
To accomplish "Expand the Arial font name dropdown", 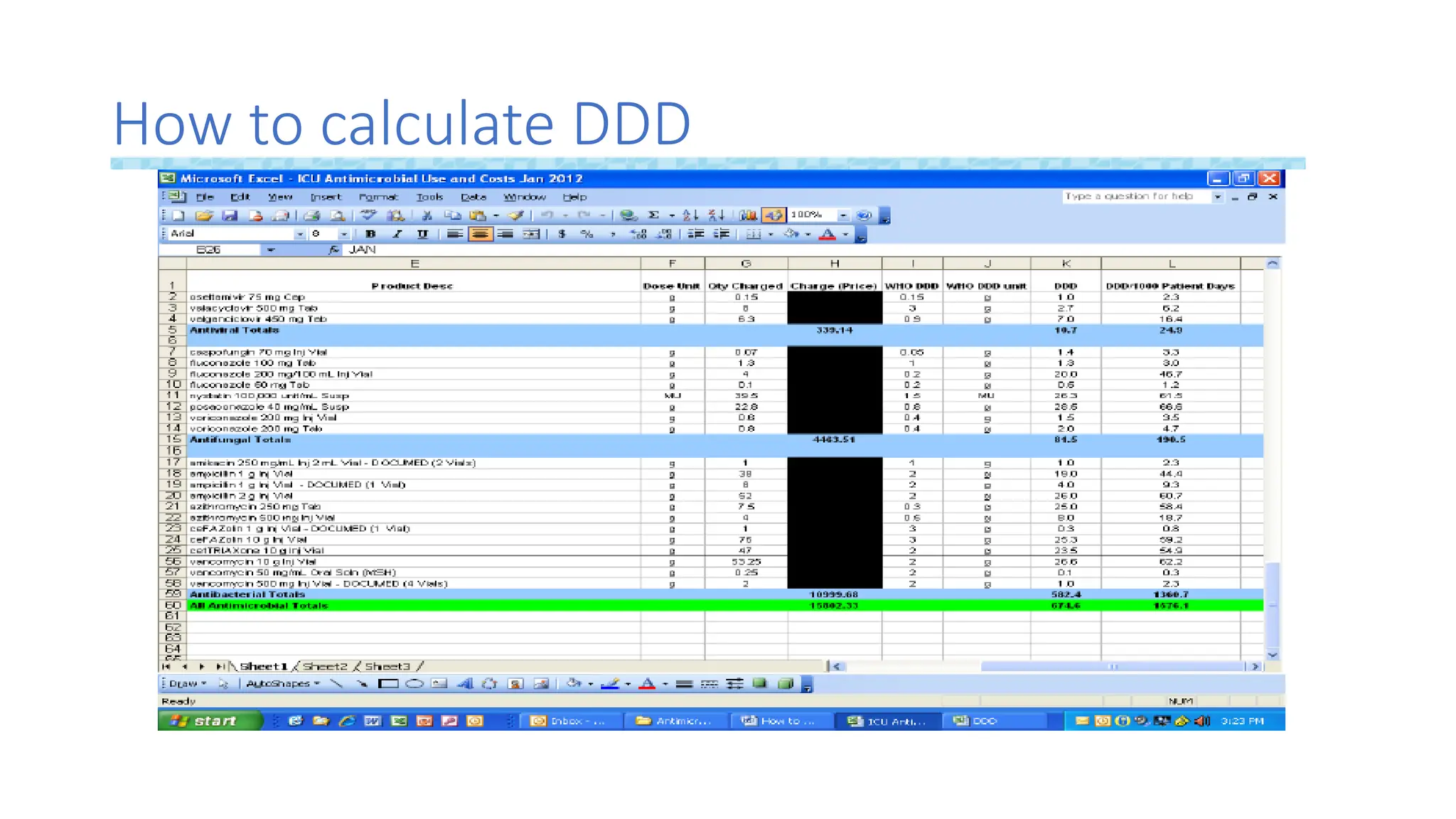I will 300,234.
